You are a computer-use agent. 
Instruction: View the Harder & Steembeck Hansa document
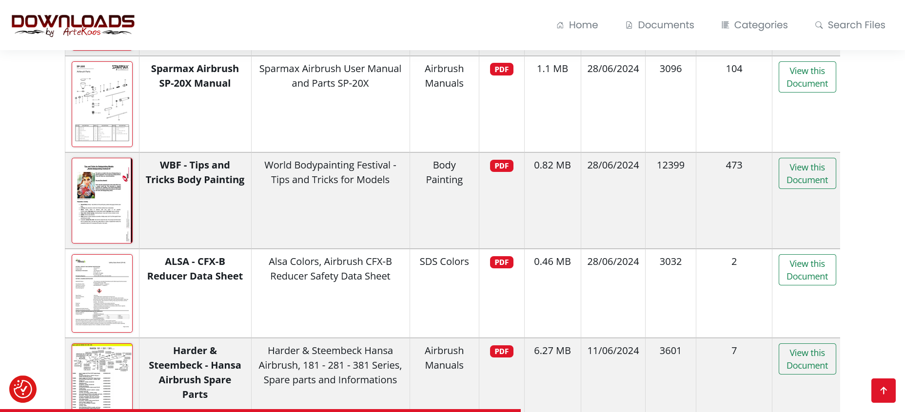[x=807, y=359]
